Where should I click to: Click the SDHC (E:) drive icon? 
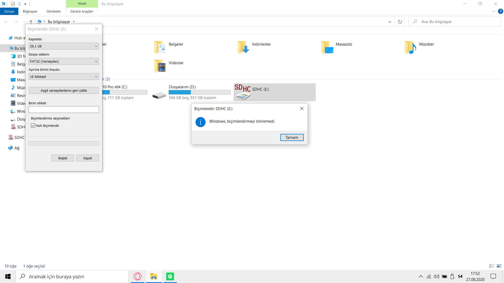click(x=243, y=92)
